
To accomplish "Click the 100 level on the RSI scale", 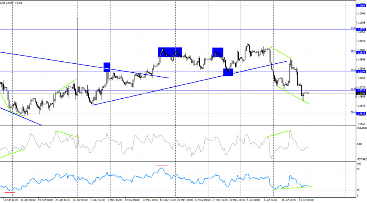I will (x=359, y=164).
